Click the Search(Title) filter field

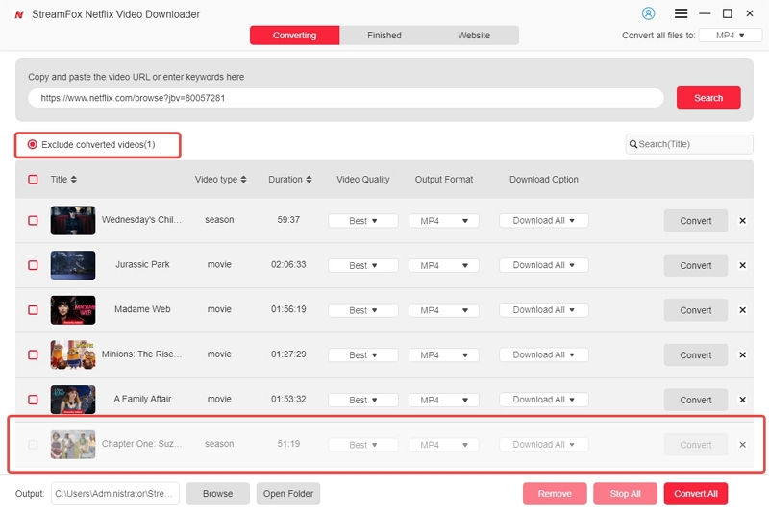[689, 144]
